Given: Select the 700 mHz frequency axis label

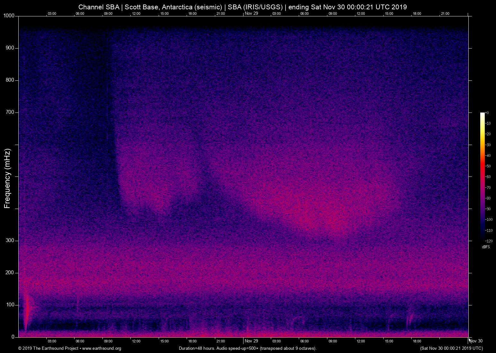Looking at the screenshot, I should 10,112.
